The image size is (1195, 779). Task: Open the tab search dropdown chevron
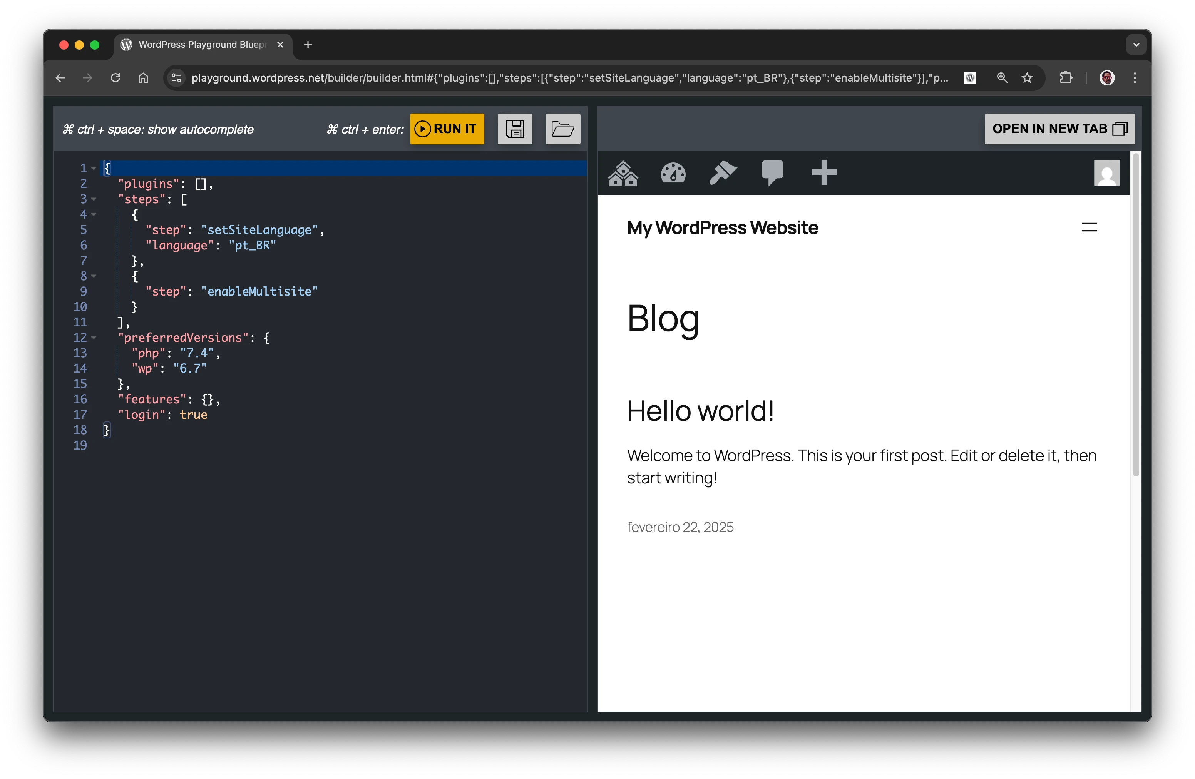coord(1136,45)
